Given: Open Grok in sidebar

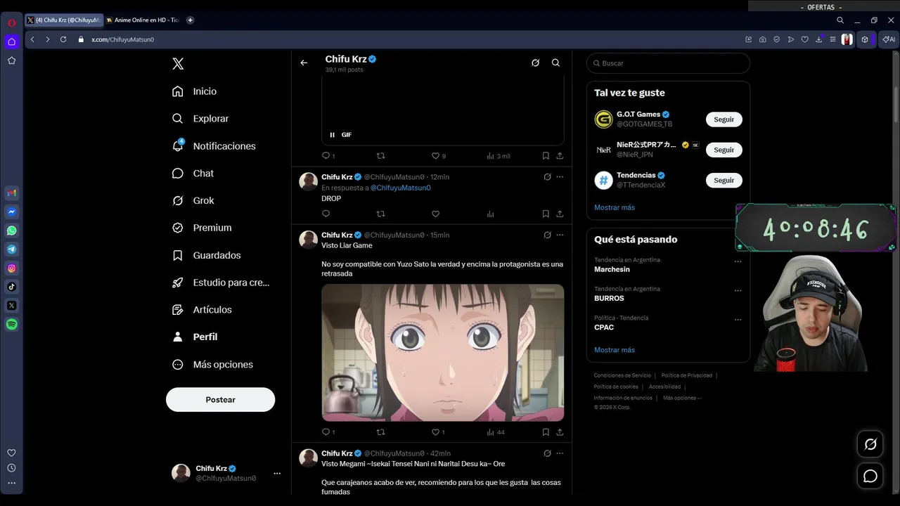Looking at the screenshot, I should click(x=193, y=200).
